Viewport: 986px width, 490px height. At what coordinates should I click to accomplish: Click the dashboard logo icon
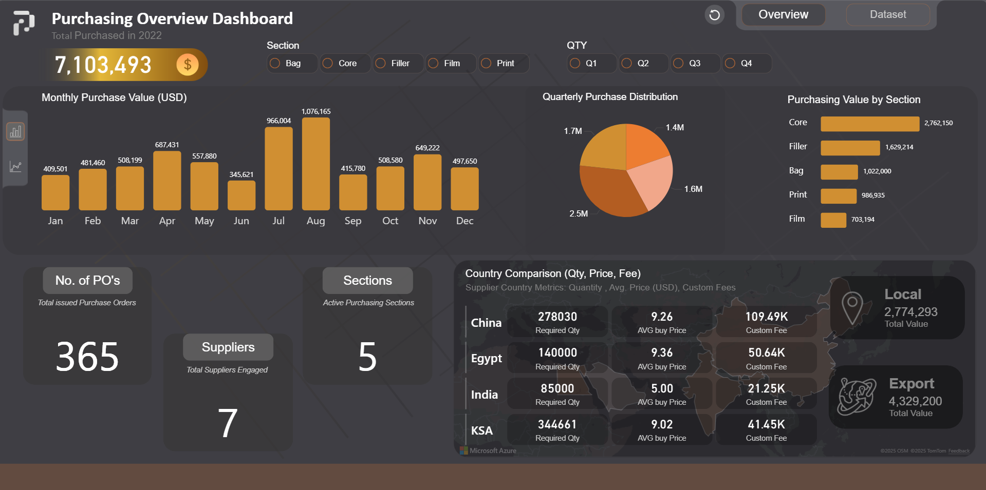(x=24, y=23)
